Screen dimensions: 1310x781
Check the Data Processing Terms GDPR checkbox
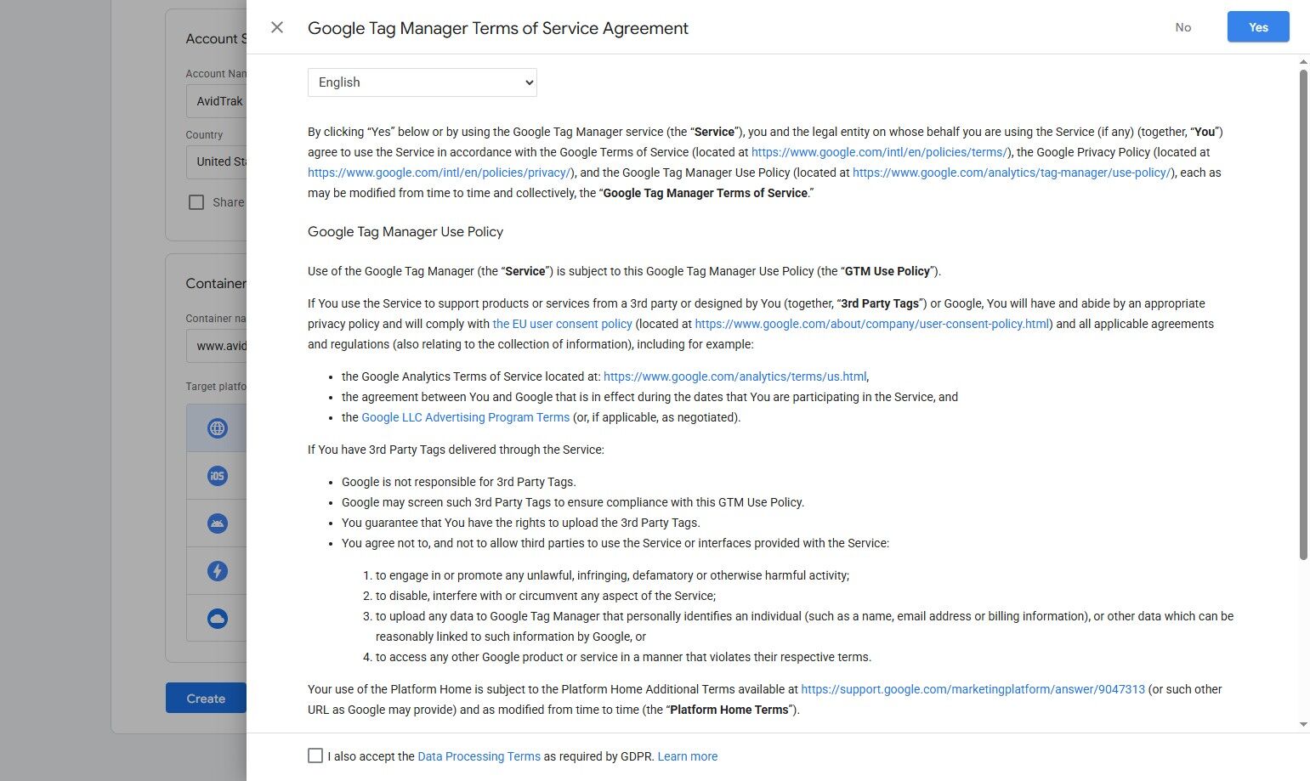click(x=315, y=755)
